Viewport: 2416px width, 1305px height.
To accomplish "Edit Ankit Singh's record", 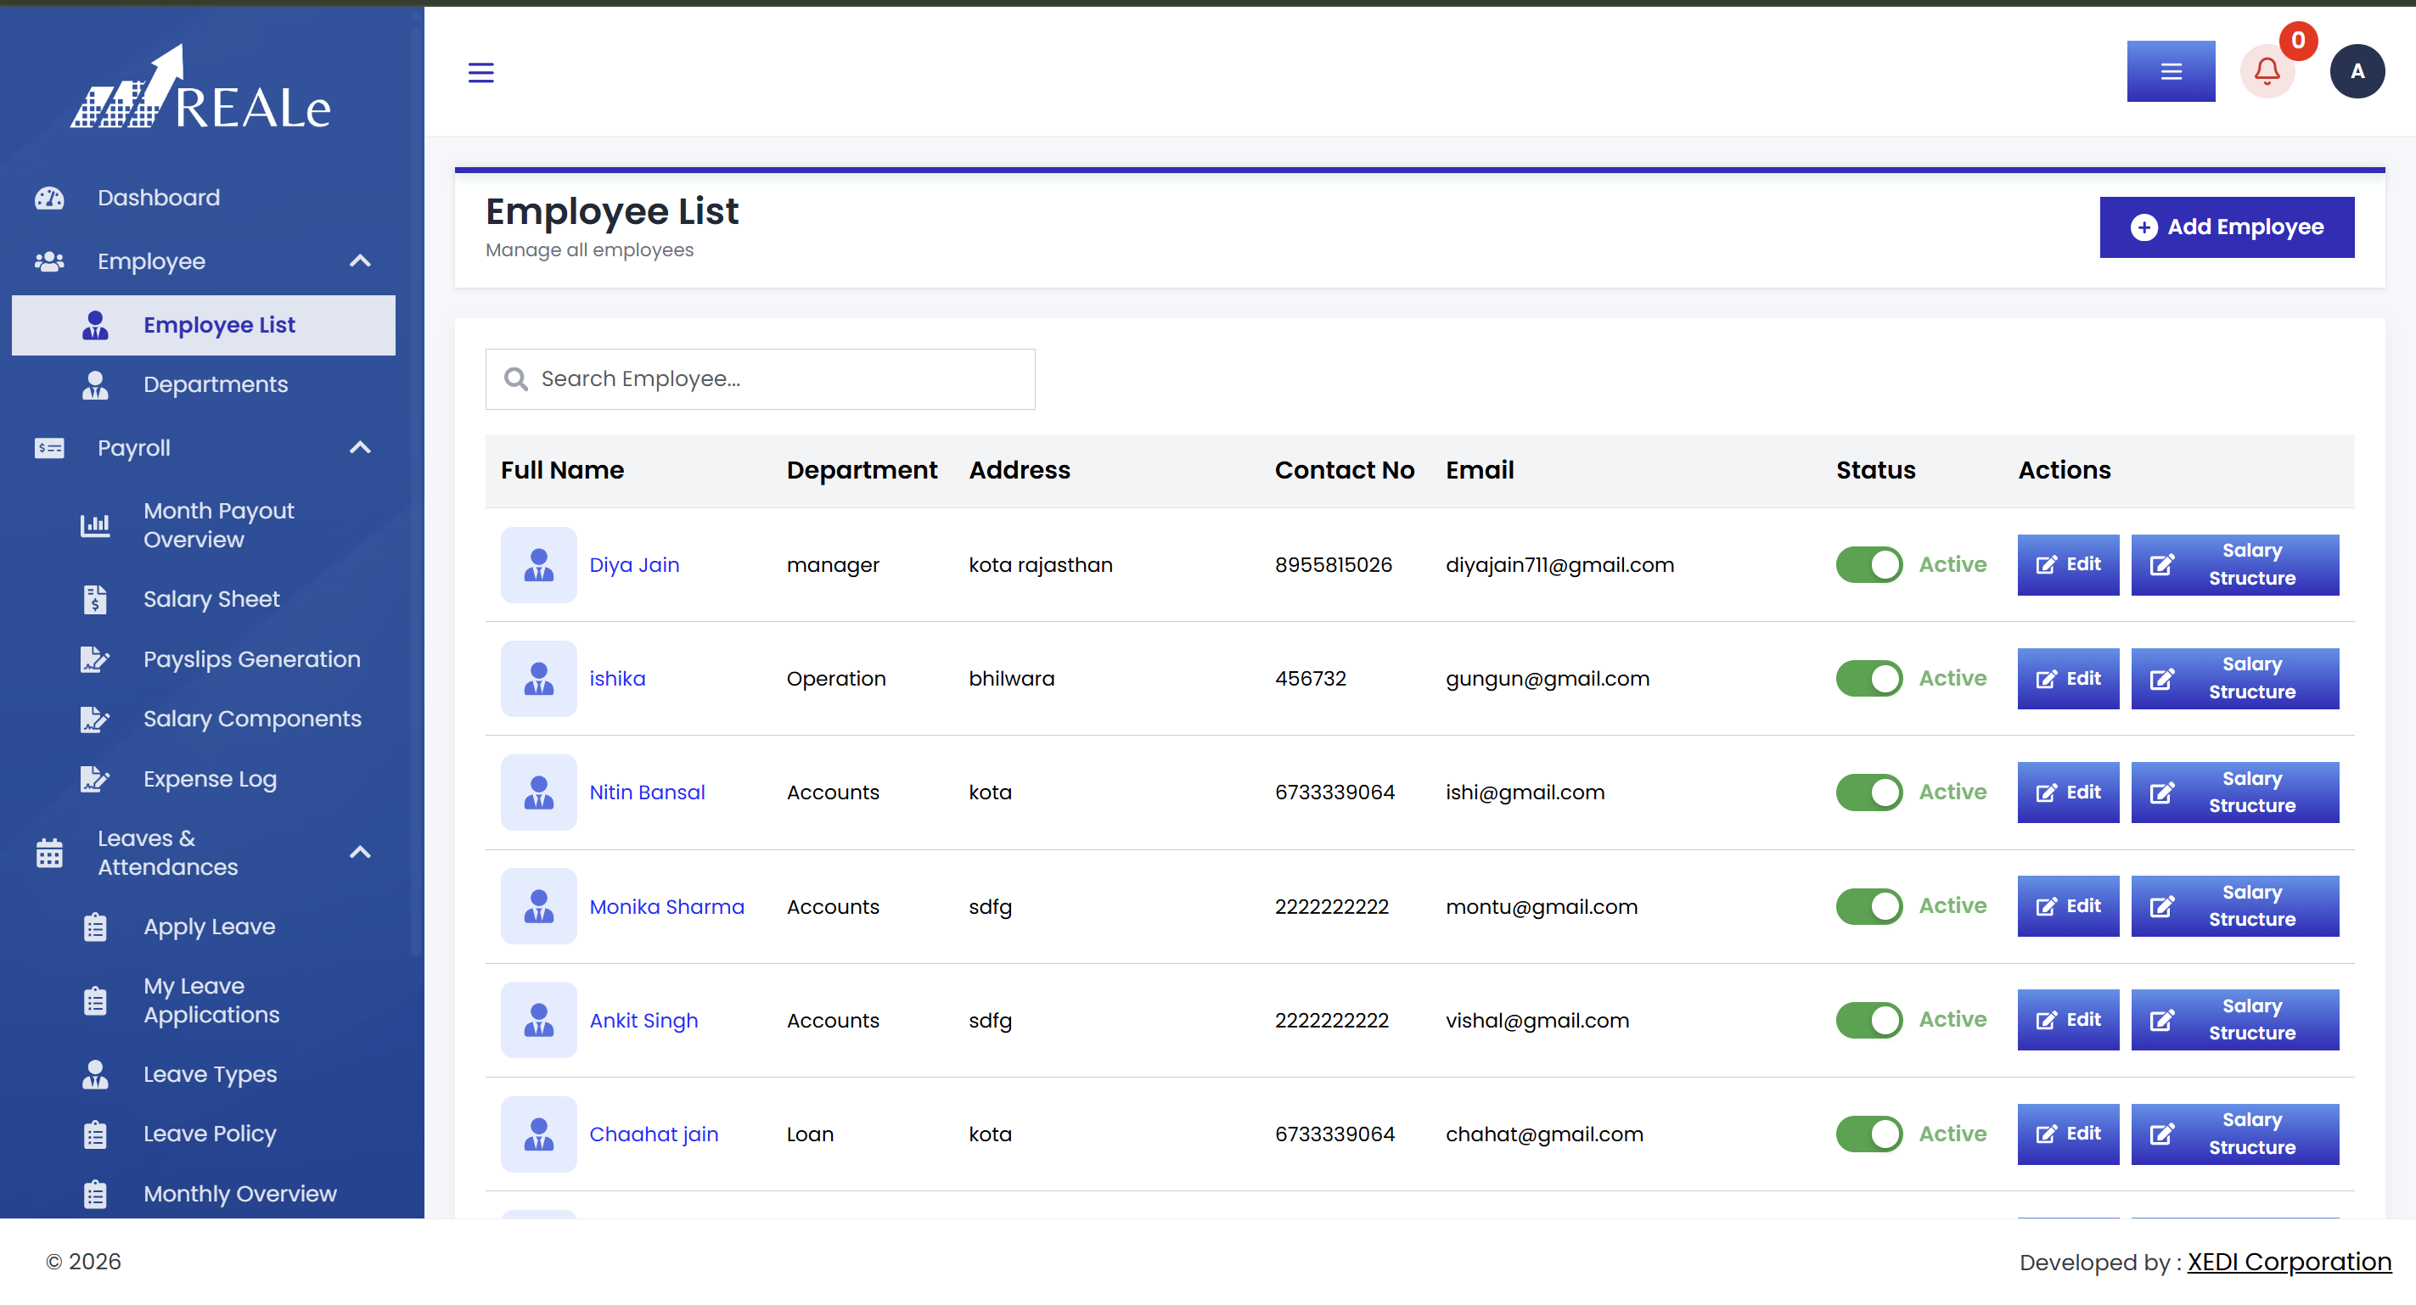I will point(2067,1020).
